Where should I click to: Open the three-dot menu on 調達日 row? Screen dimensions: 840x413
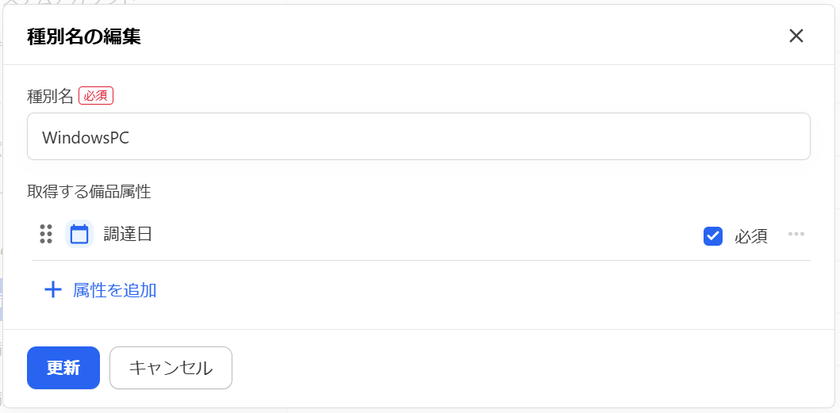[796, 234]
